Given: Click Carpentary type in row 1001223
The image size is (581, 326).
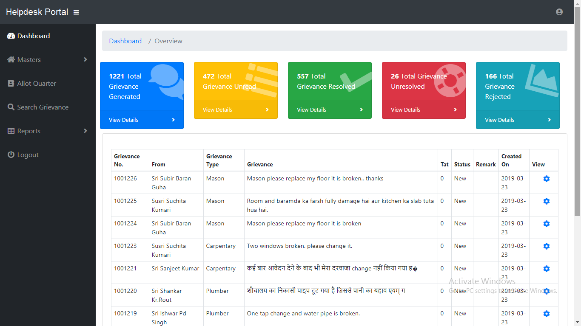Looking at the screenshot, I should pos(221,246).
